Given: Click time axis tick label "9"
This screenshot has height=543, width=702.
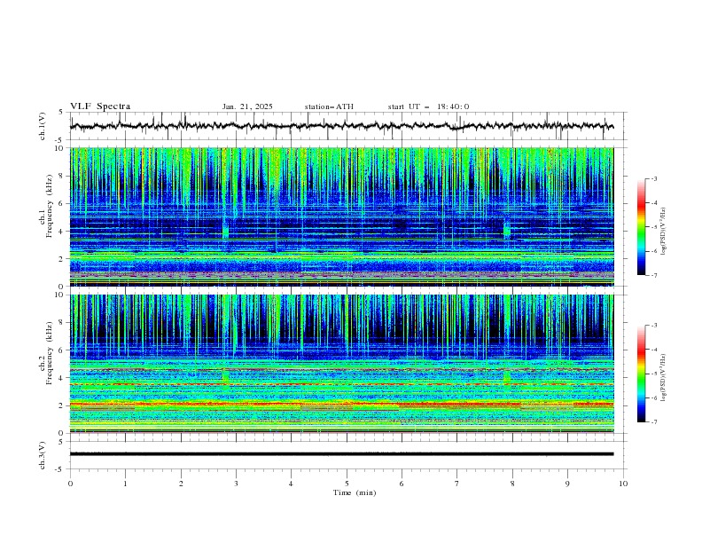Looking at the screenshot, I should click(567, 484).
